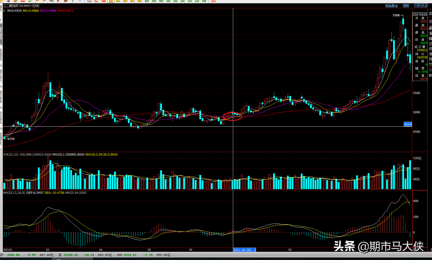Click the 200 MACD axis label
The image size is (432, 260).
[416, 217]
